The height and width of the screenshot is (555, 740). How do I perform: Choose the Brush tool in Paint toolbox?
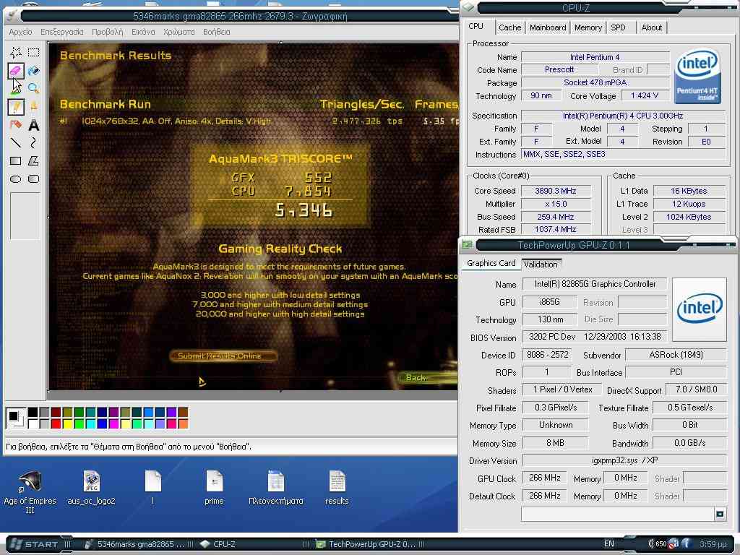pyautogui.click(x=33, y=107)
